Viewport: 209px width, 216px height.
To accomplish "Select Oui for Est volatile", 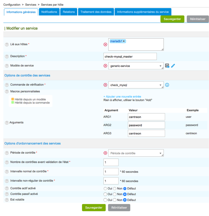I will (x=105, y=200).
